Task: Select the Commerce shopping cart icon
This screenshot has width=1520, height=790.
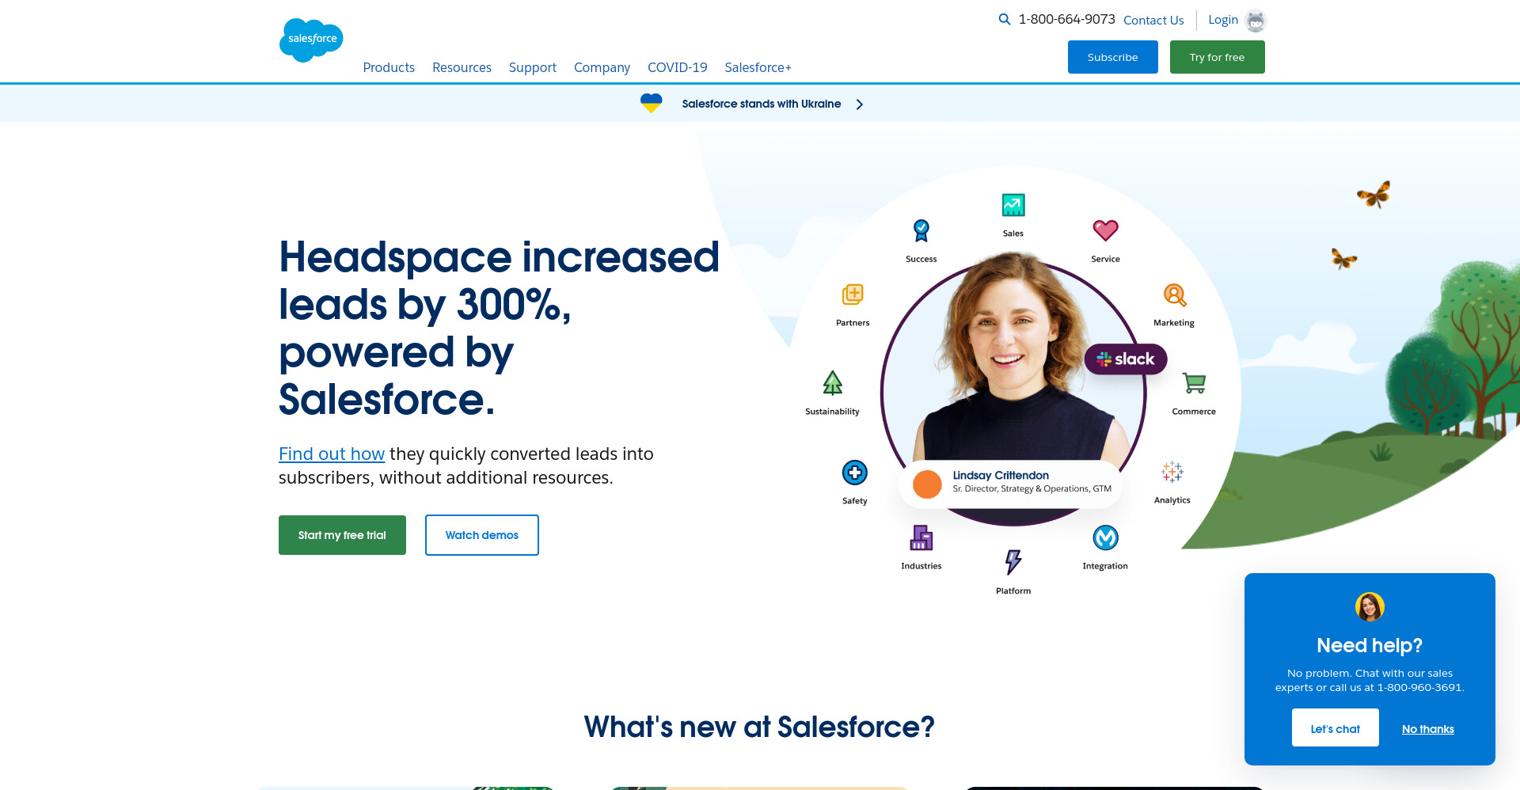Action: click(1194, 383)
